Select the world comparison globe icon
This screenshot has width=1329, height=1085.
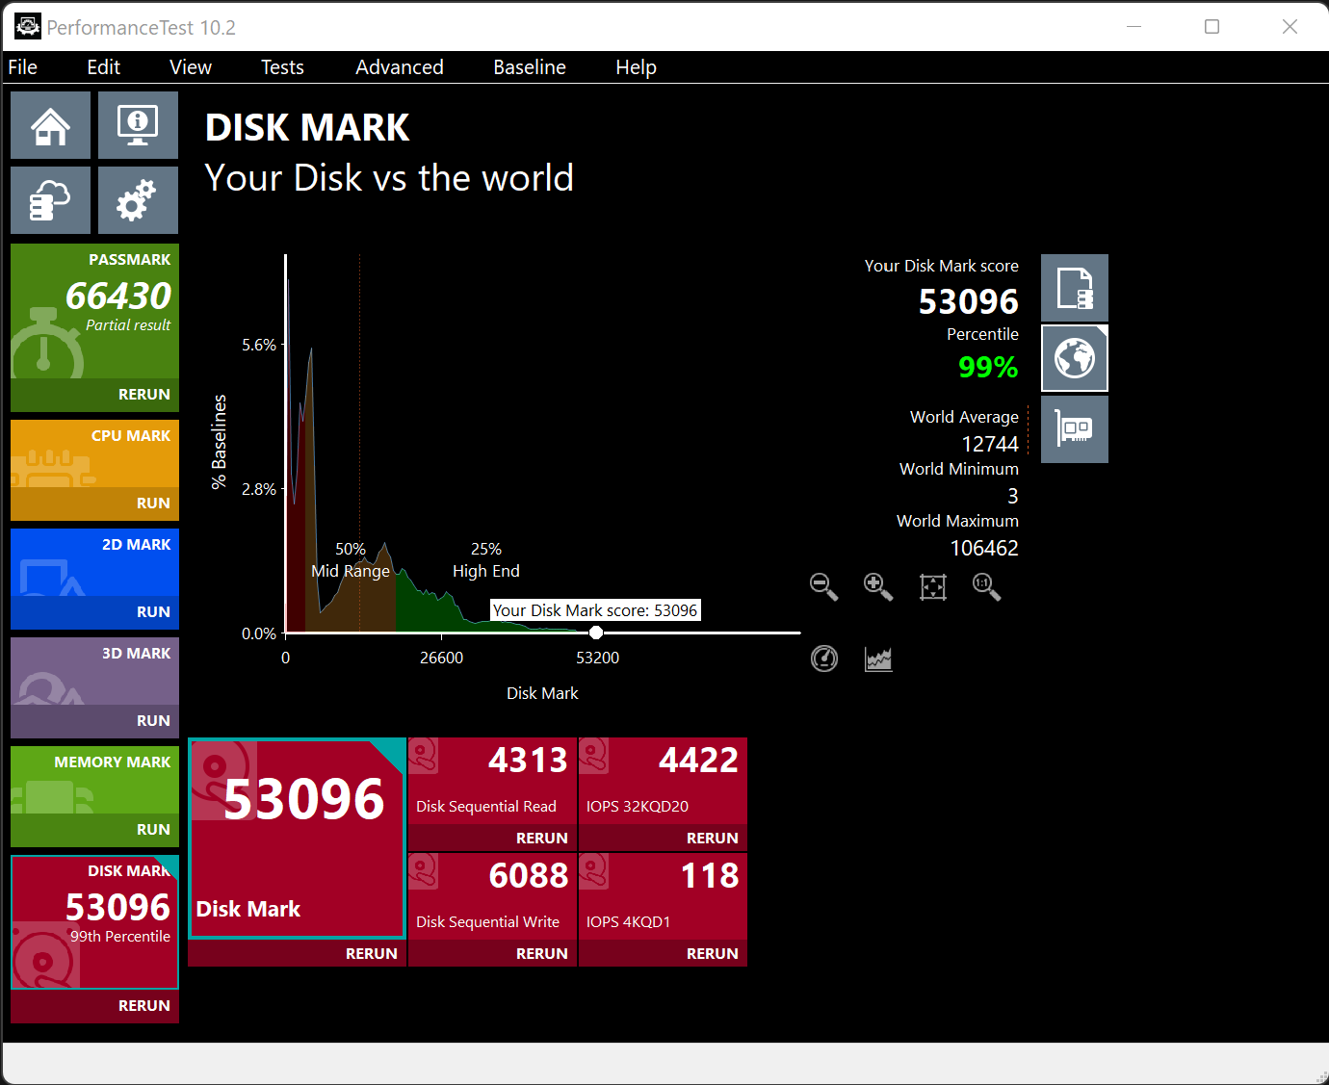coord(1075,359)
